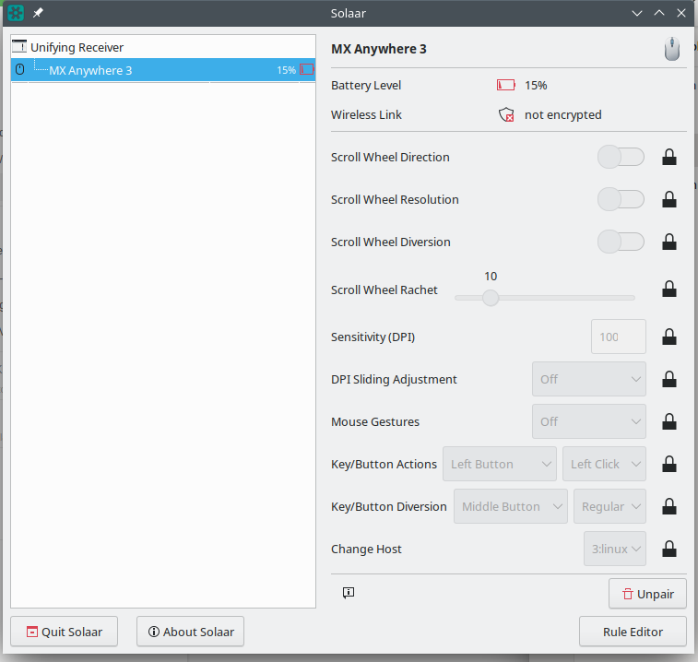Screen dimensions: 698x662
Task: Unlock the Scroll Wheel Diversion lock icon
Action: 669,242
